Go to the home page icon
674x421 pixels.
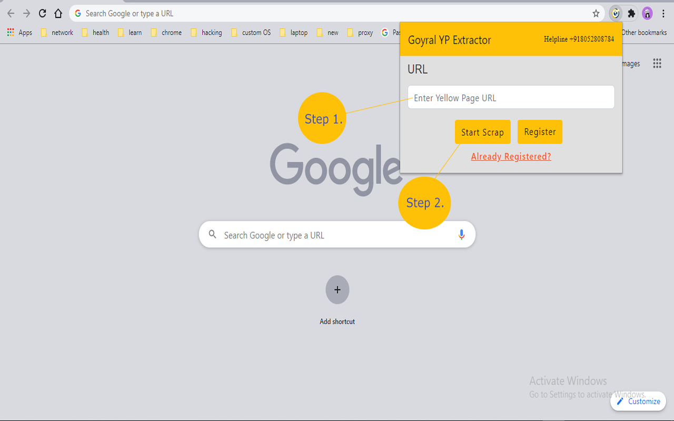pos(58,14)
